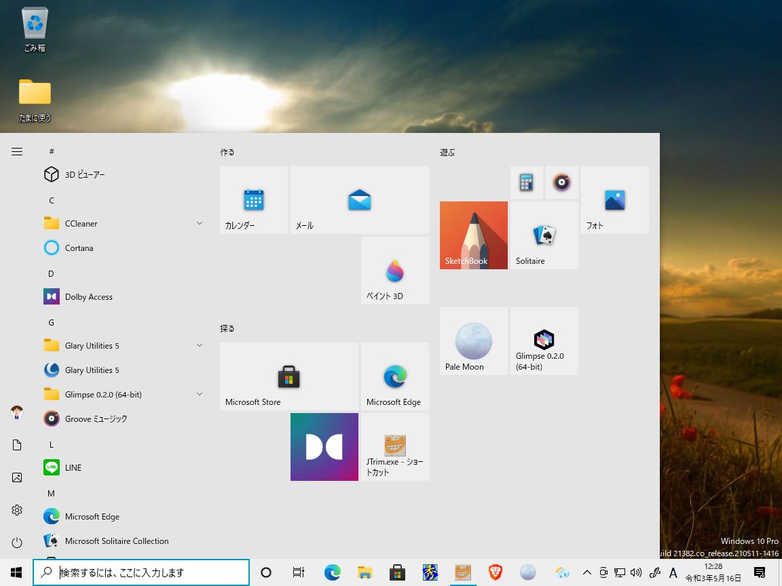This screenshot has height=586, width=782.
Task: Open the メール tile
Action: (x=360, y=200)
